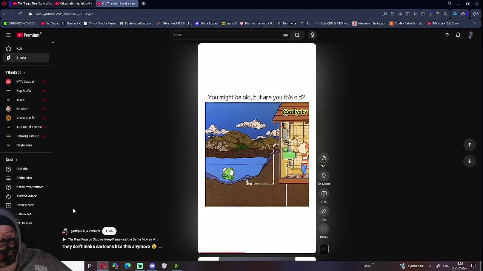
Task: Open Windows notification center
Action: point(474,266)
